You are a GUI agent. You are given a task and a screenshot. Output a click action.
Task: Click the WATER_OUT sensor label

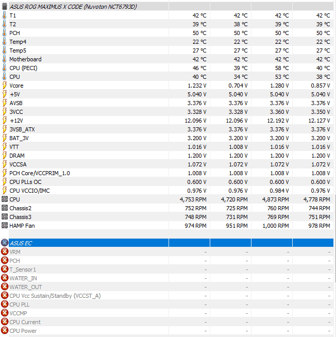click(26, 287)
